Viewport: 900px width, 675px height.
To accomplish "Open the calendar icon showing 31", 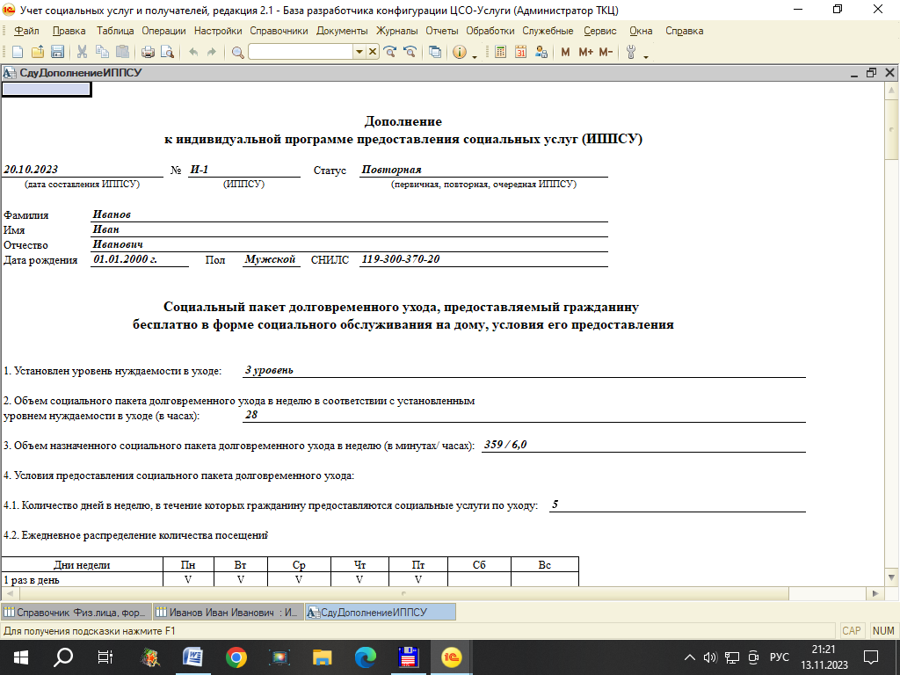I will (x=520, y=53).
